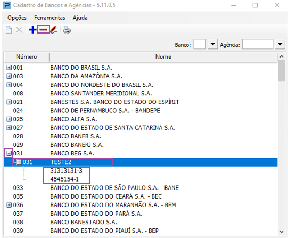
Task: Open the Banco dropdown arrow
Action: tap(213, 44)
